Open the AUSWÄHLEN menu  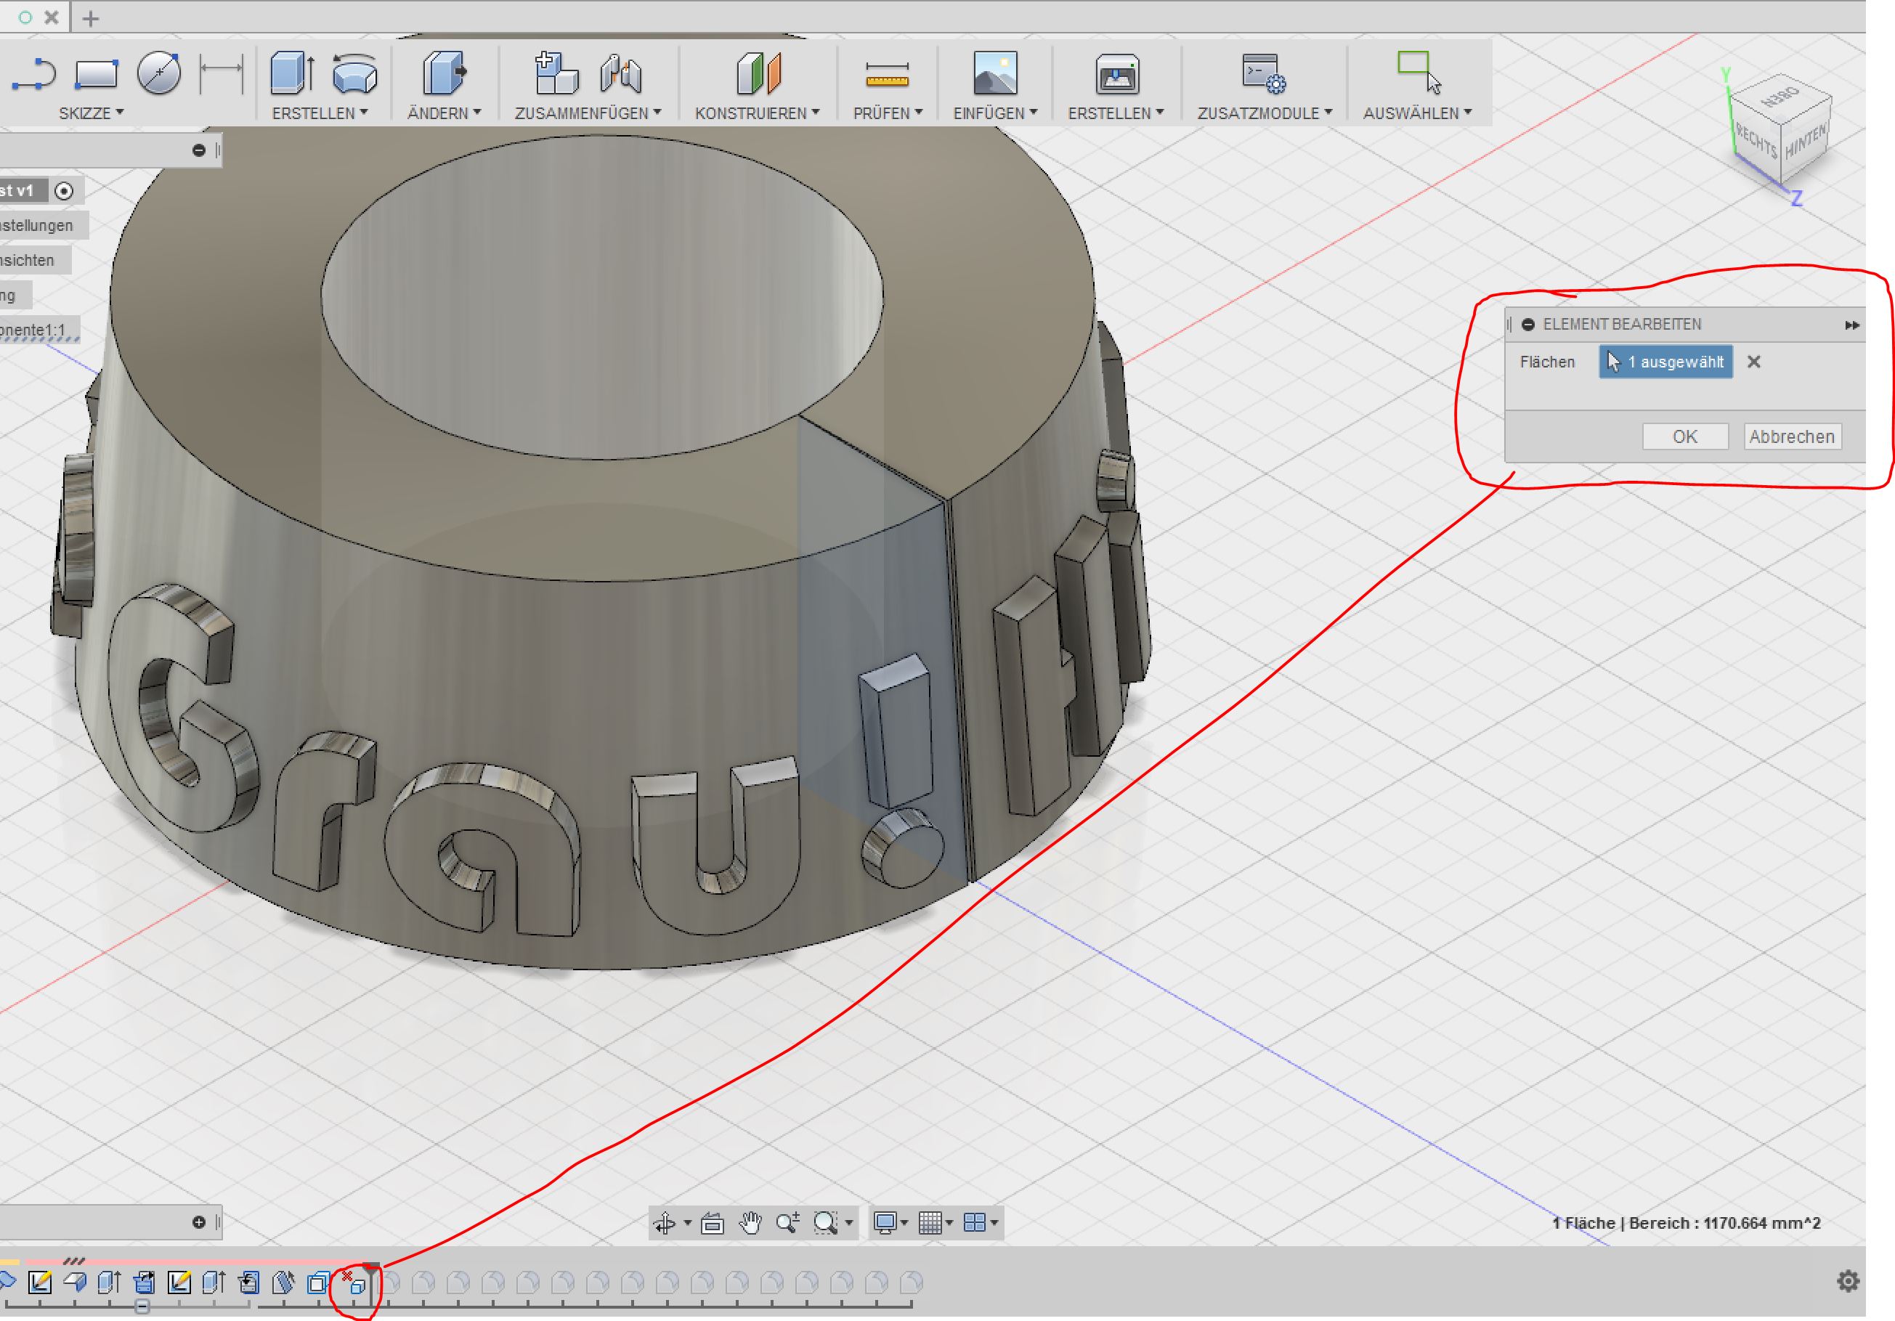click(x=1418, y=114)
